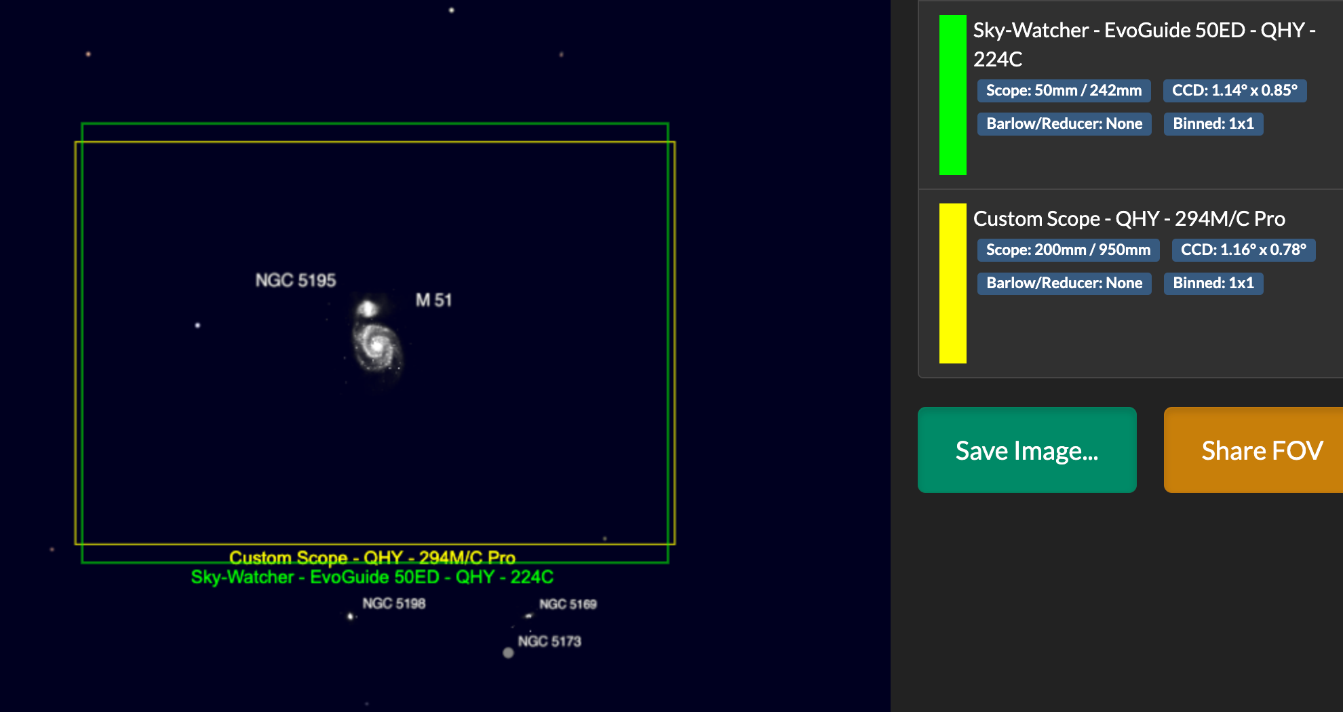Click the yellow Custom Scope FOV frame label
Viewport: 1343px width, 712px height.
pos(372,557)
